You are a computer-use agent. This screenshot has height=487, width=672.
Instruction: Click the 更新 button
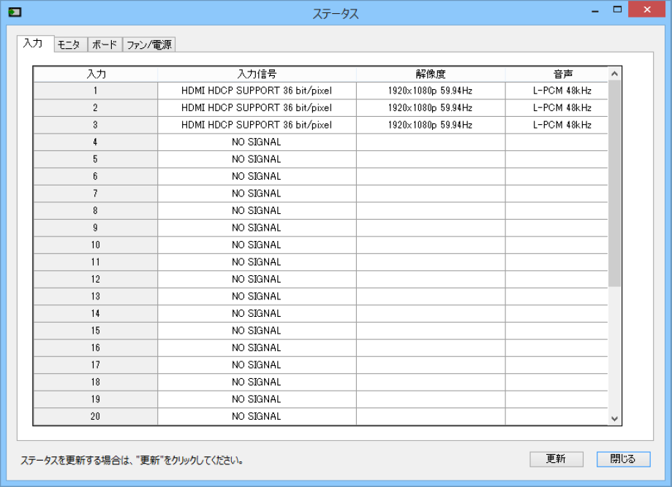(556, 459)
